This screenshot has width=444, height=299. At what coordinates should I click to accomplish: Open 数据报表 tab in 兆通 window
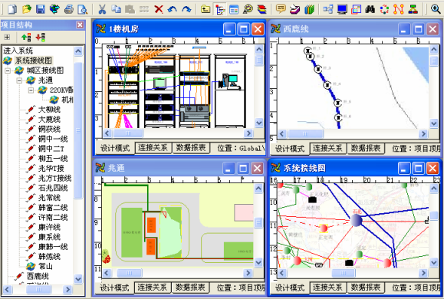tap(190, 287)
